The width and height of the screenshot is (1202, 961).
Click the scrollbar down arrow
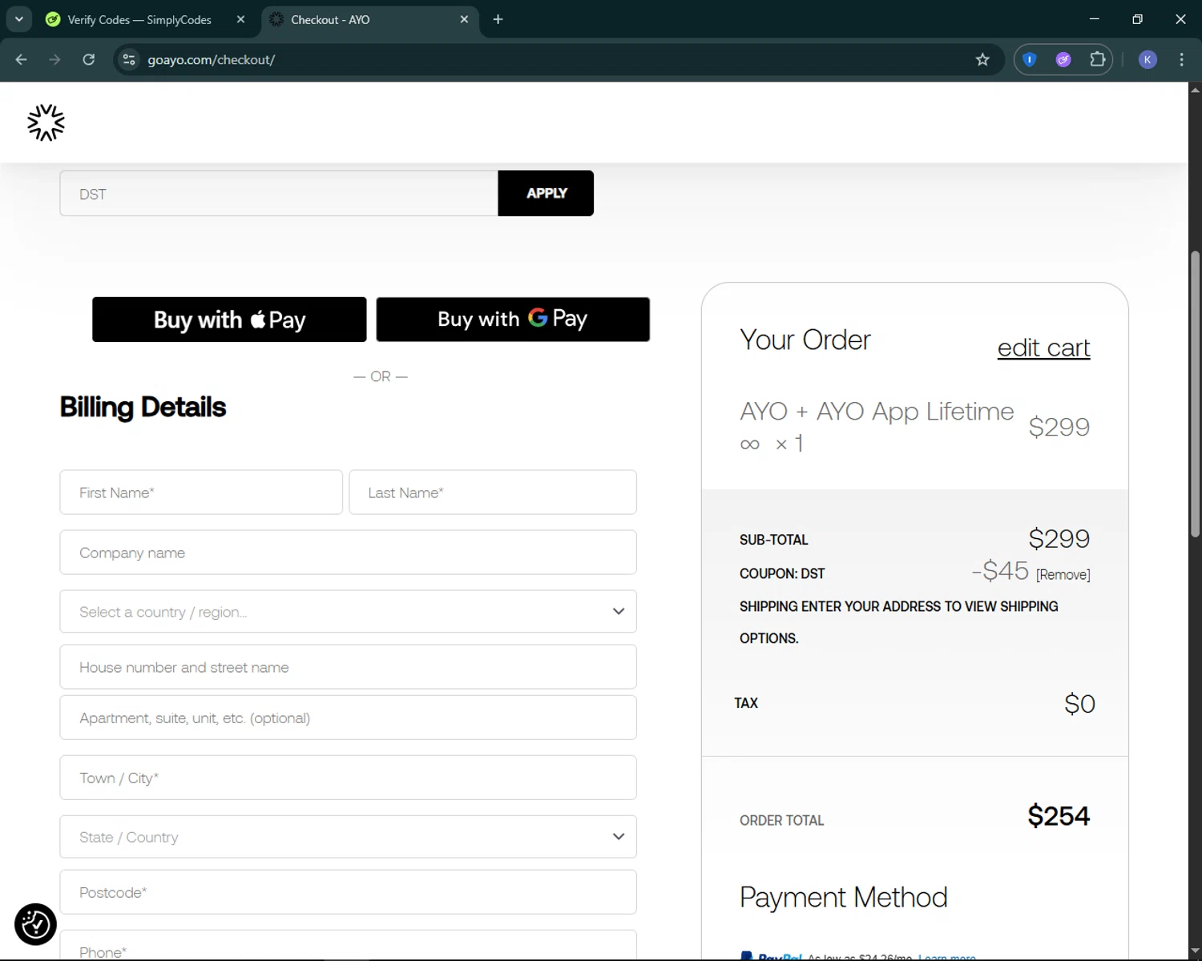tap(1195, 951)
